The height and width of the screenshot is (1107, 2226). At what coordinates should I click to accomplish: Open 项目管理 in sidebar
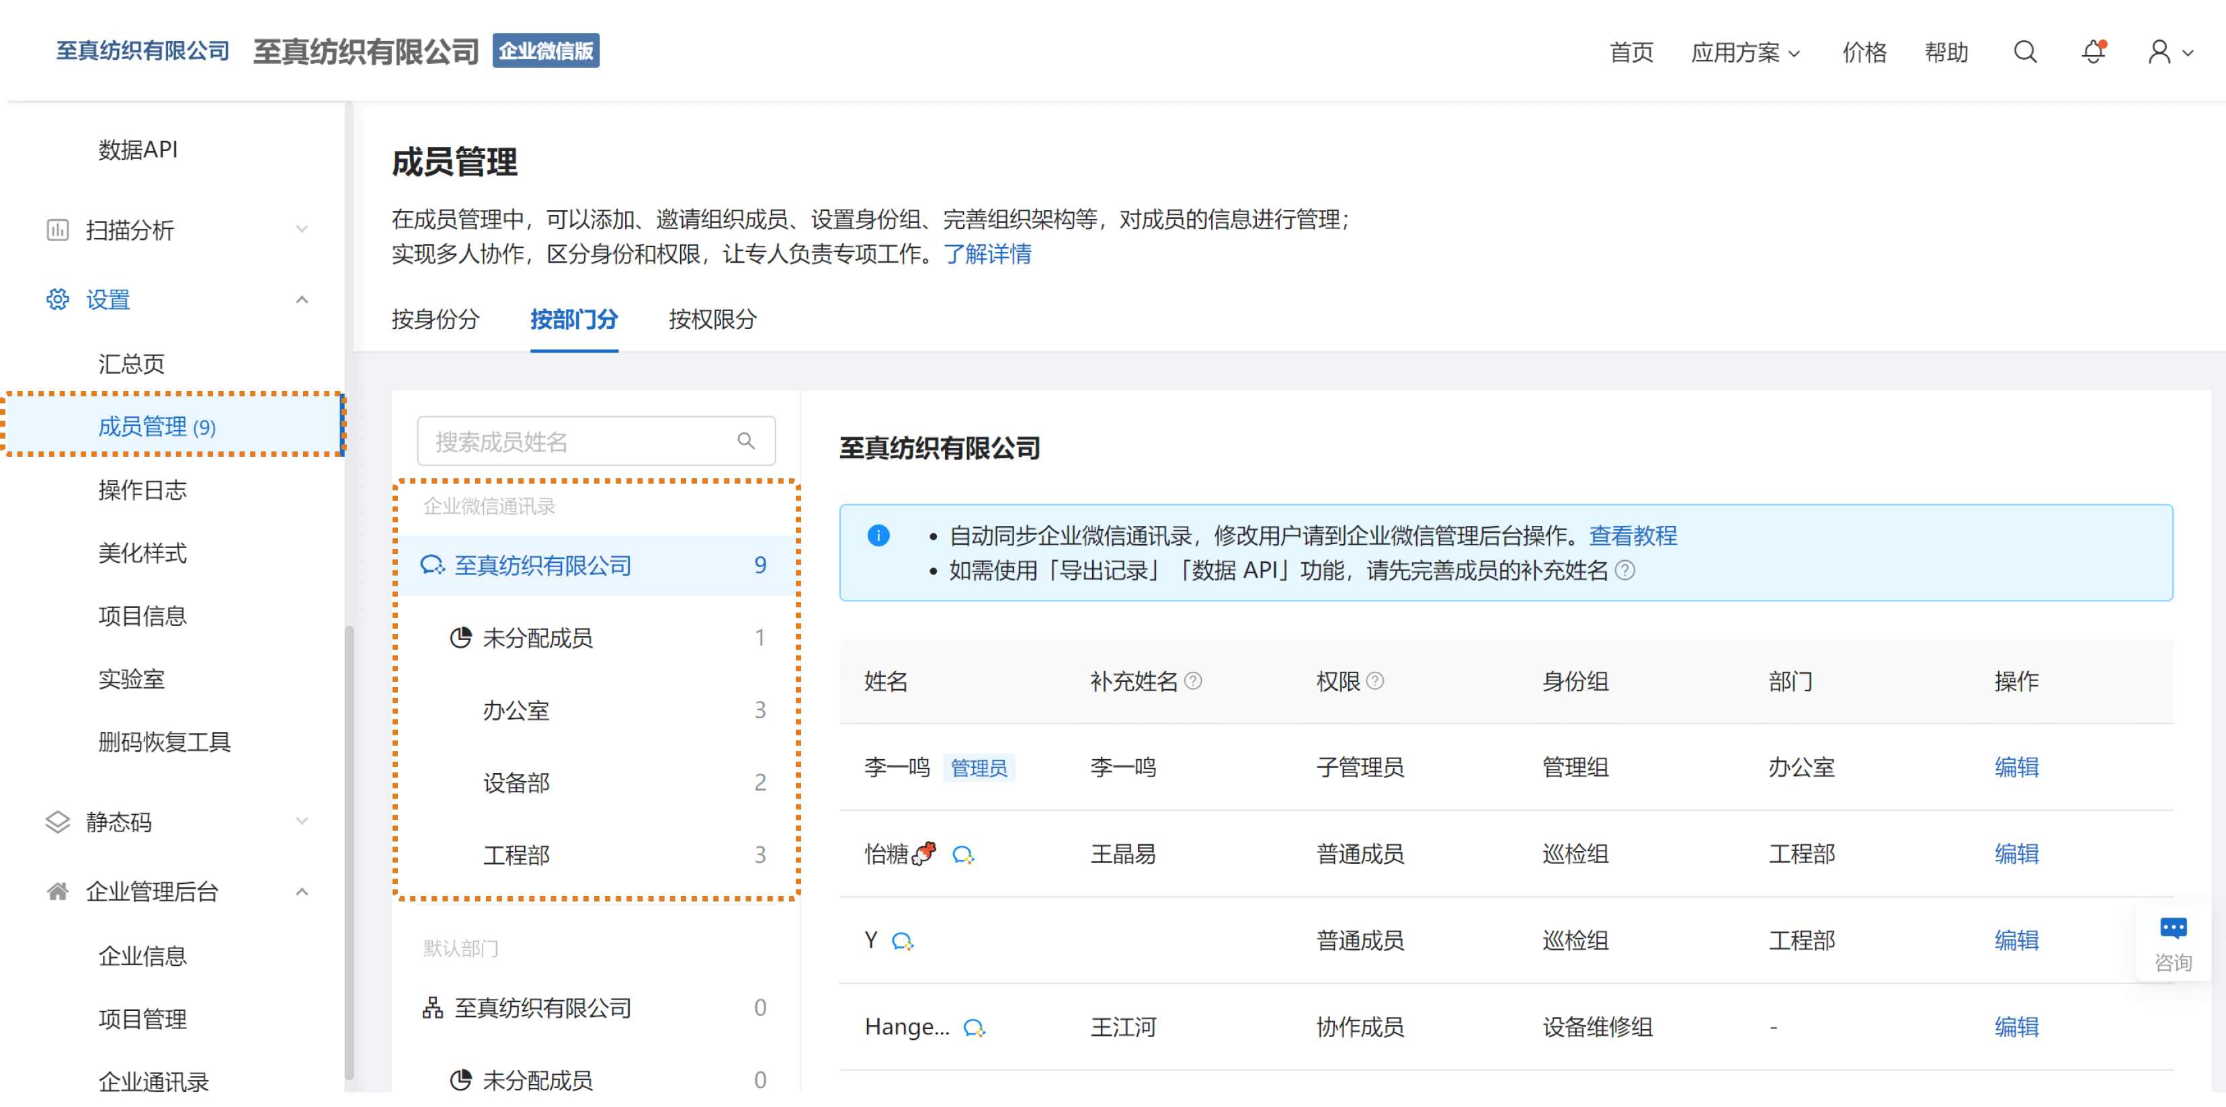pyautogui.click(x=142, y=1019)
